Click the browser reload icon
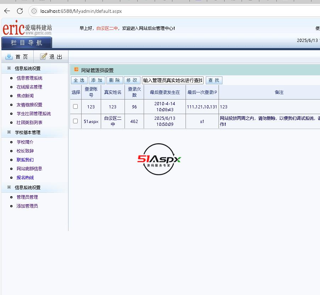Viewport: 320px width, 295px height. (x=20, y=11)
